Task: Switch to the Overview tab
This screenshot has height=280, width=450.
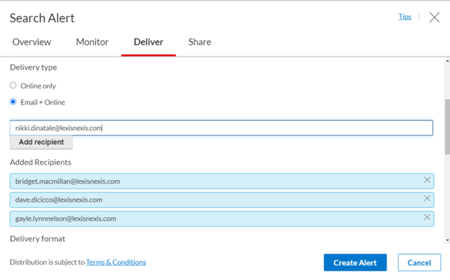Action: click(x=32, y=42)
